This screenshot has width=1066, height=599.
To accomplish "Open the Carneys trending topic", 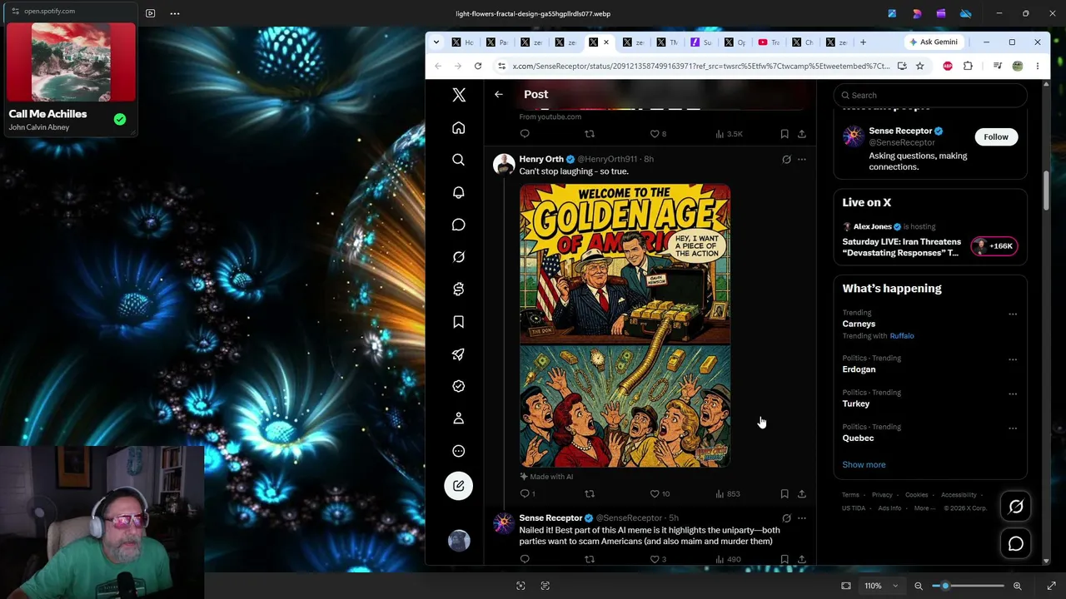I will pyautogui.click(x=859, y=324).
